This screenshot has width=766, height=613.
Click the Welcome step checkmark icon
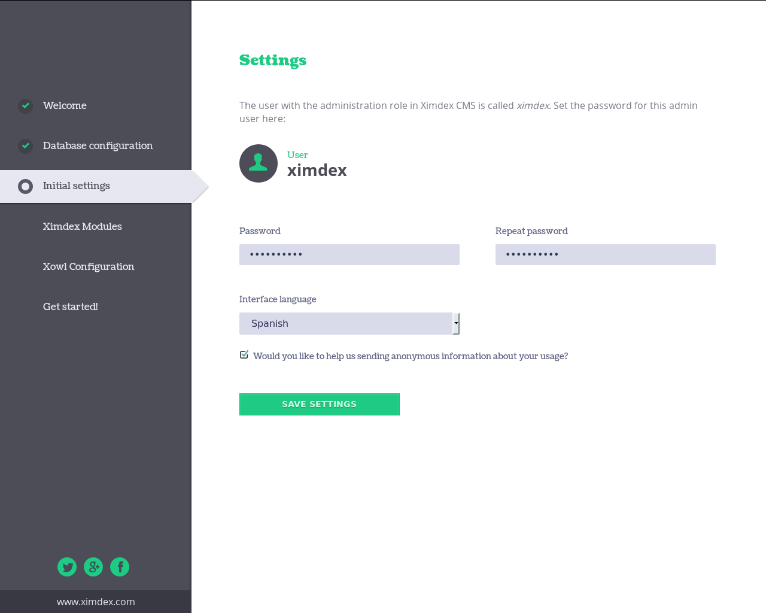click(26, 106)
